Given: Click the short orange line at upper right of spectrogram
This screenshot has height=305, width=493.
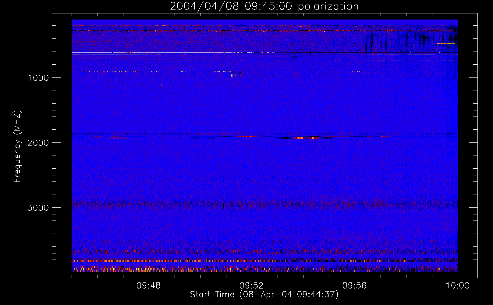Looking at the screenshot, I should click(x=446, y=43).
